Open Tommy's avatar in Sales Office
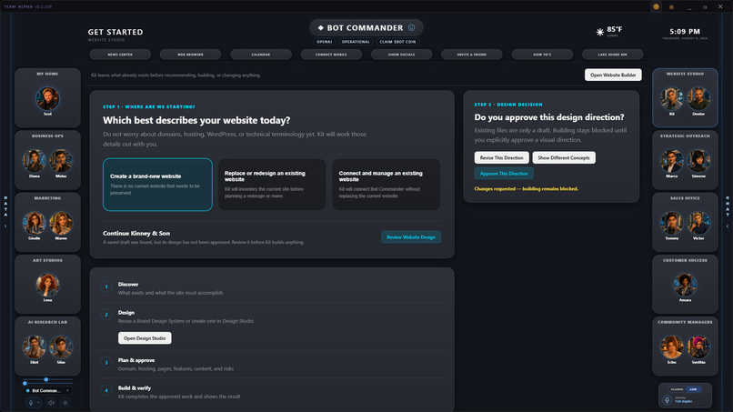This screenshot has width=733, height=412. (x=672, y=223)
